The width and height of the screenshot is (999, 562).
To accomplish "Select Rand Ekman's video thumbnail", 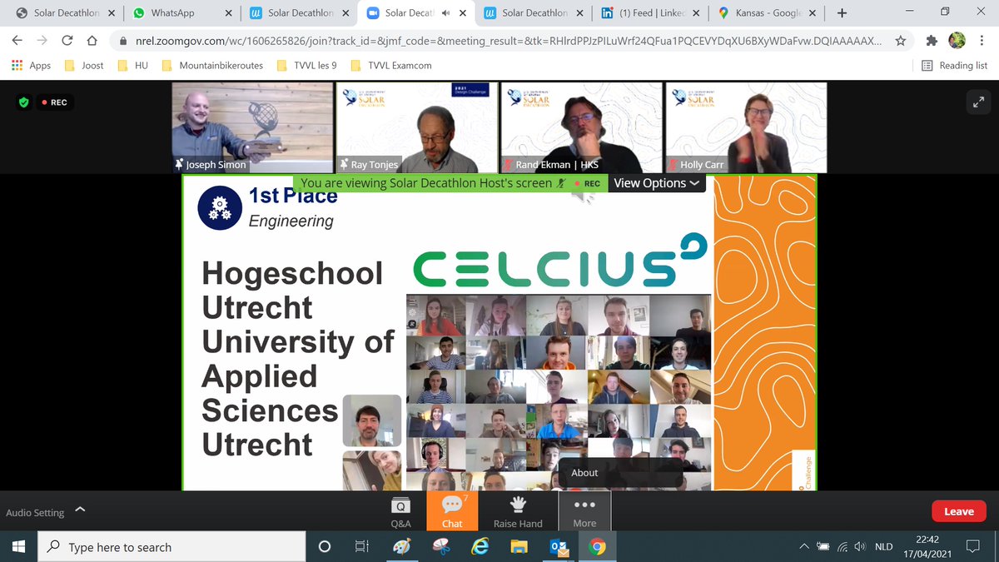I will click(582, 127).
